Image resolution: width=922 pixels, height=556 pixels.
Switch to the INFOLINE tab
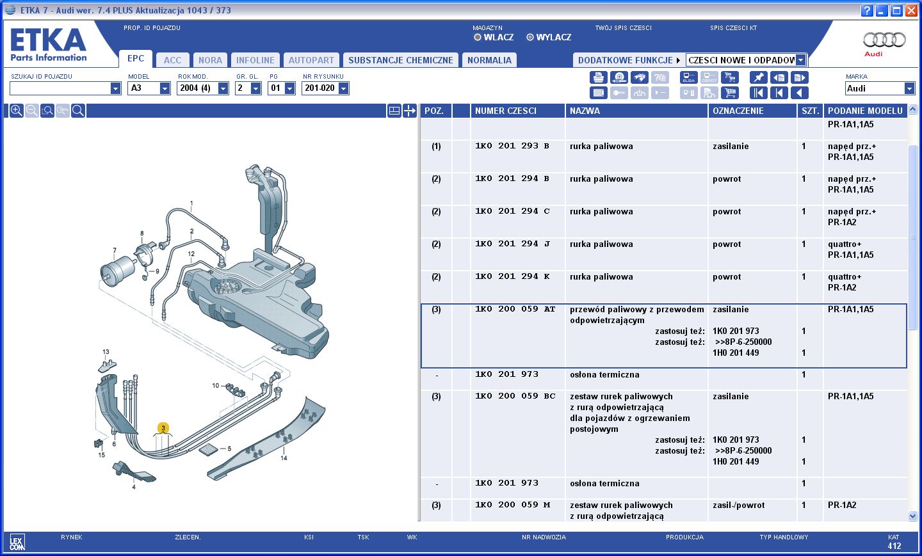255,60
